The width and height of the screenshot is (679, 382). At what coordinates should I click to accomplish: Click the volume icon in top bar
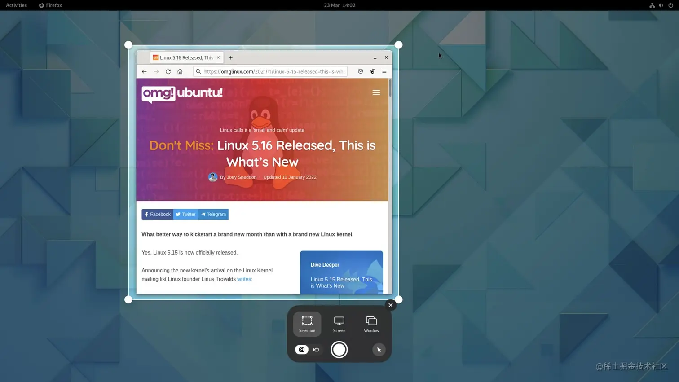[x=661, y=5]
